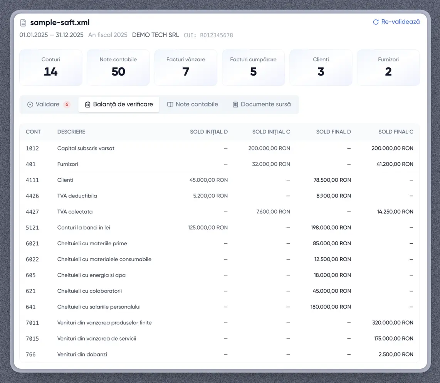Screen dimensions: 440x383
Task: Click the Clienți summary card
Action: click(x=321, y=67)
